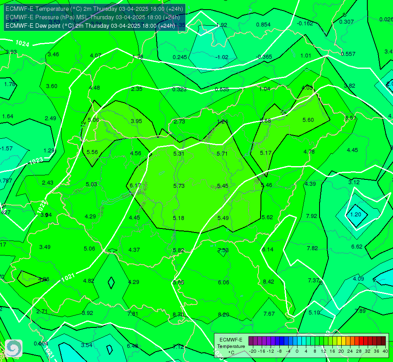The width and height of the screenshot is (393, 362).
Task: Click the 5.49 grid value
Action: tap(223, 218)
